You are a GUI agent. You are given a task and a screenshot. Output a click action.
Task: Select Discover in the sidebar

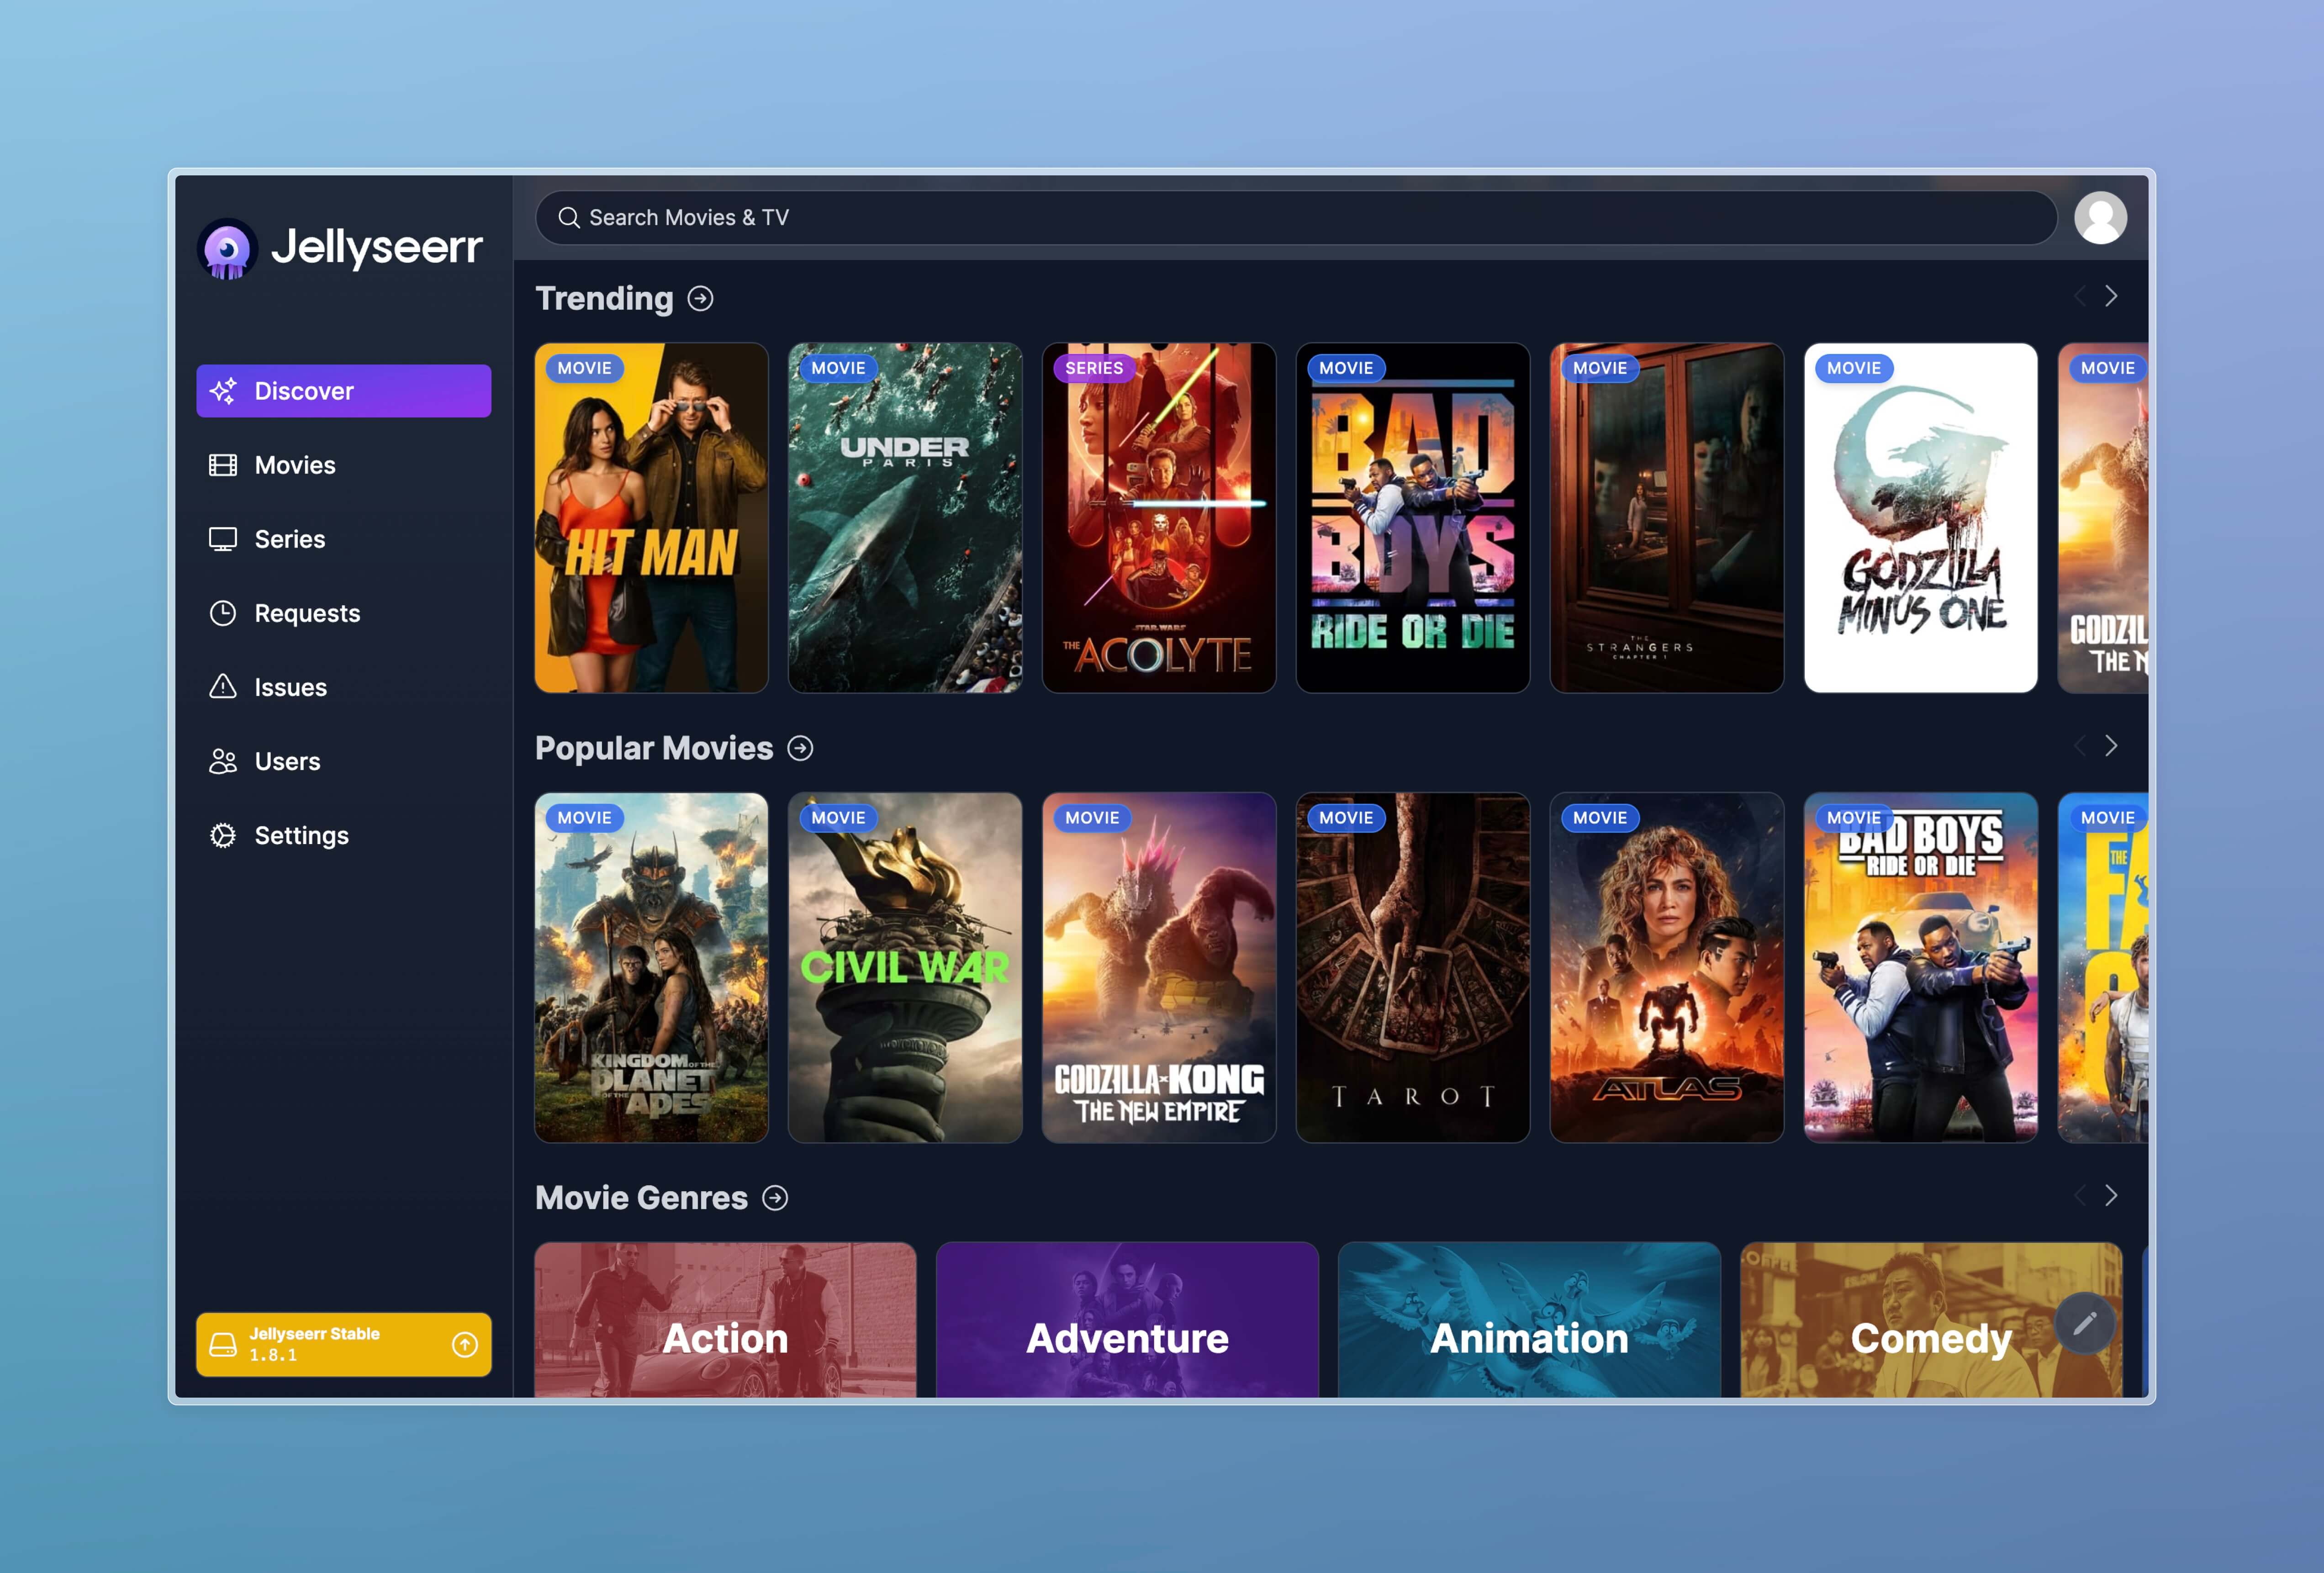[344, 391]
